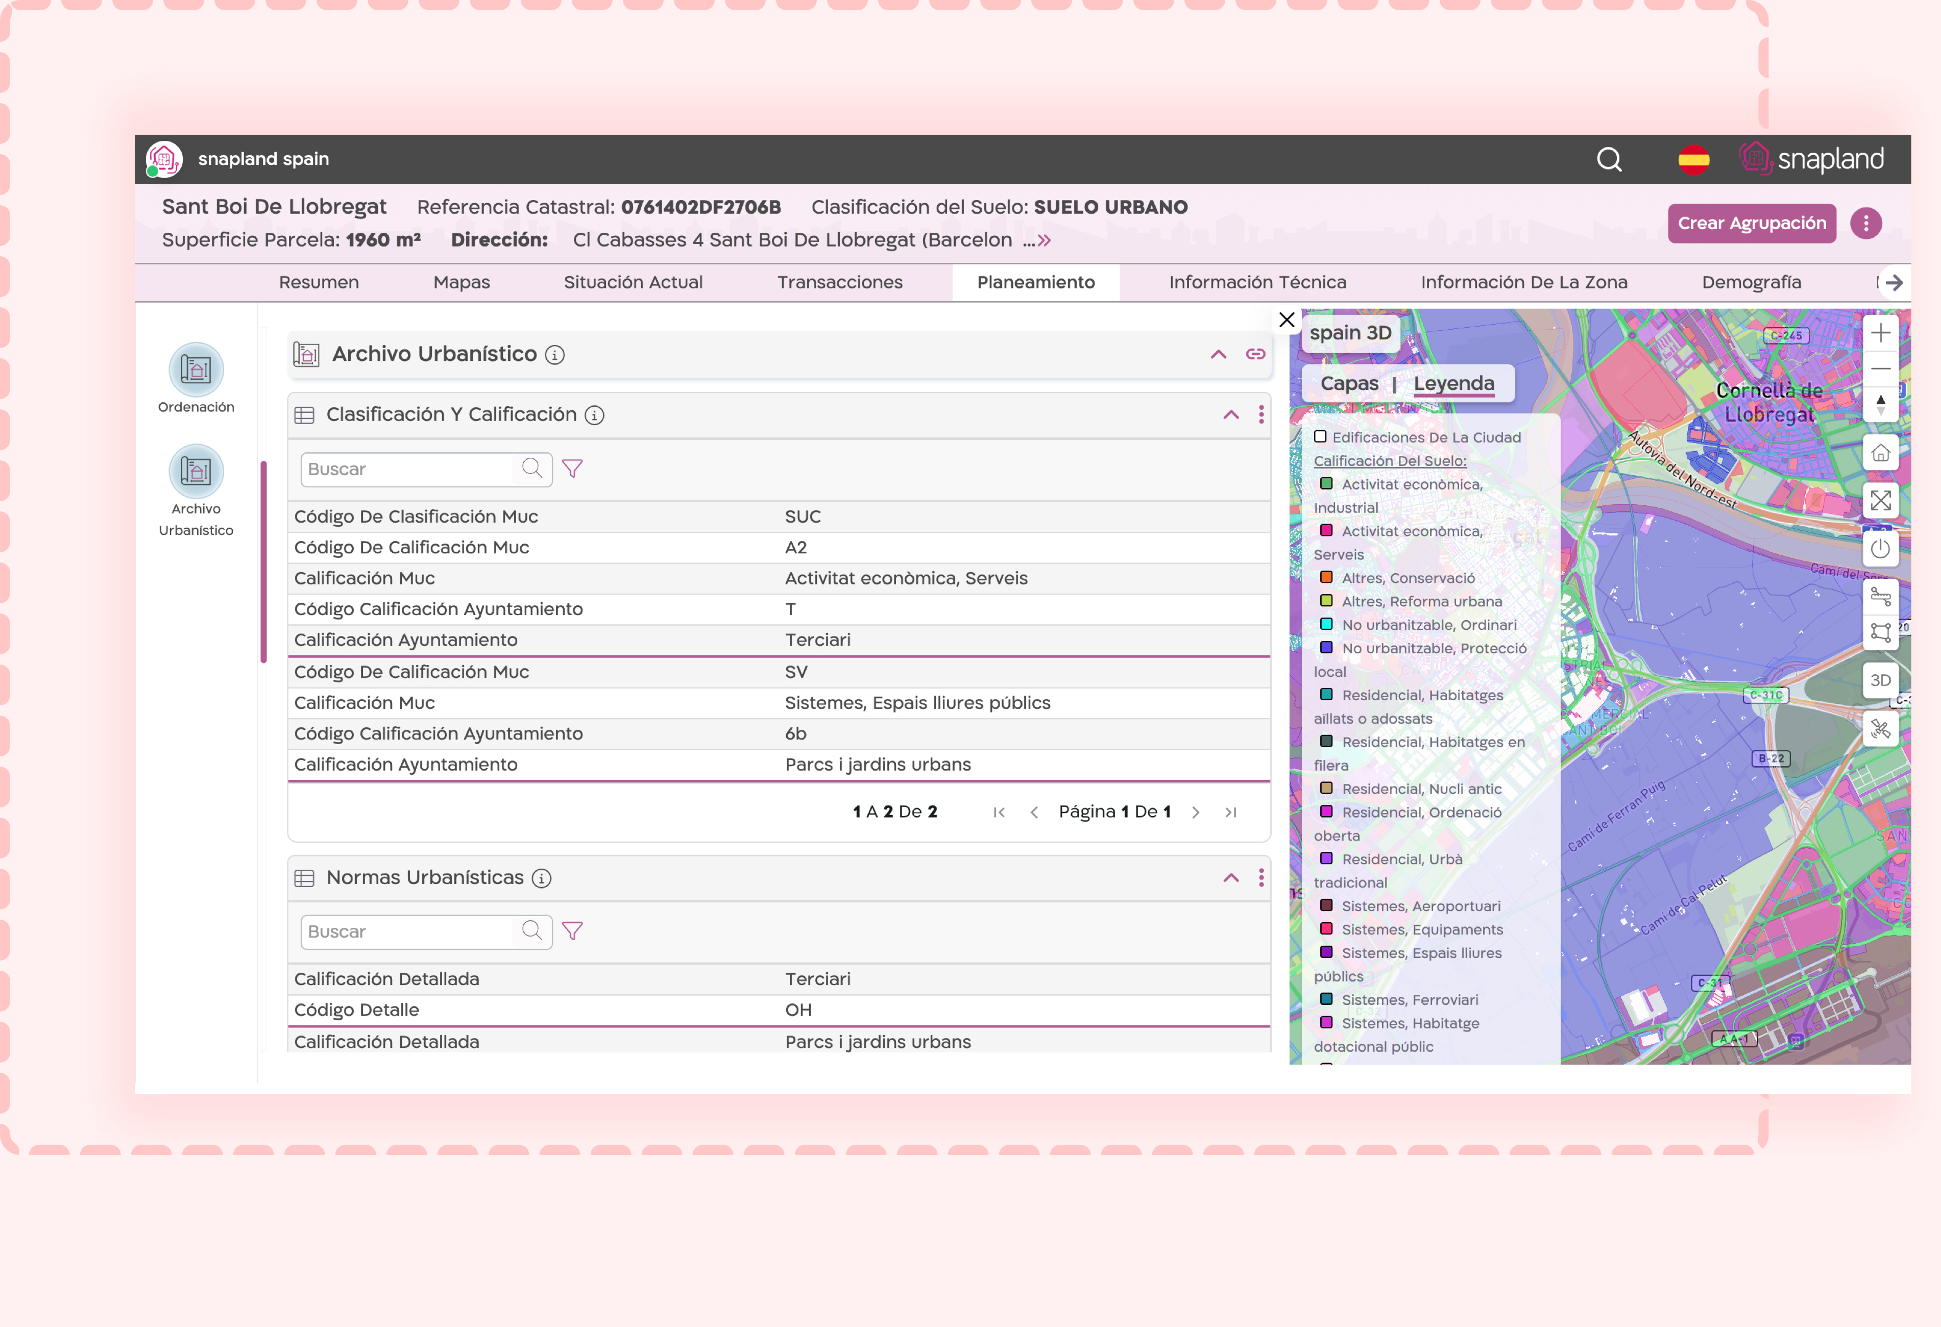Show info for Archivo Urbanístico heading
This screenshot has width=1941, height=1327.
click(x=554, y=355)
